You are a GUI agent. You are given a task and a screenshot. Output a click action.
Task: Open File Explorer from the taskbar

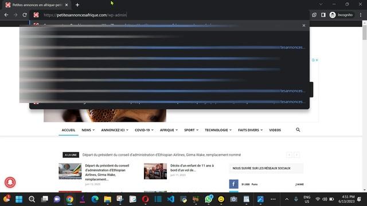pos(107,199)
